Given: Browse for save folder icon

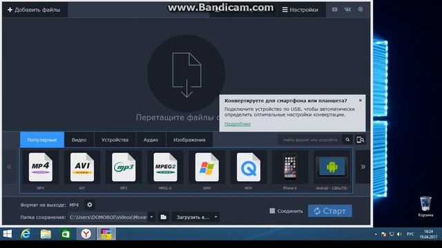Looking at the screenshot, I should click(164, 217).
